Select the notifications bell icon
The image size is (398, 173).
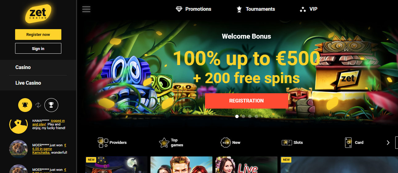coord(25,105)
